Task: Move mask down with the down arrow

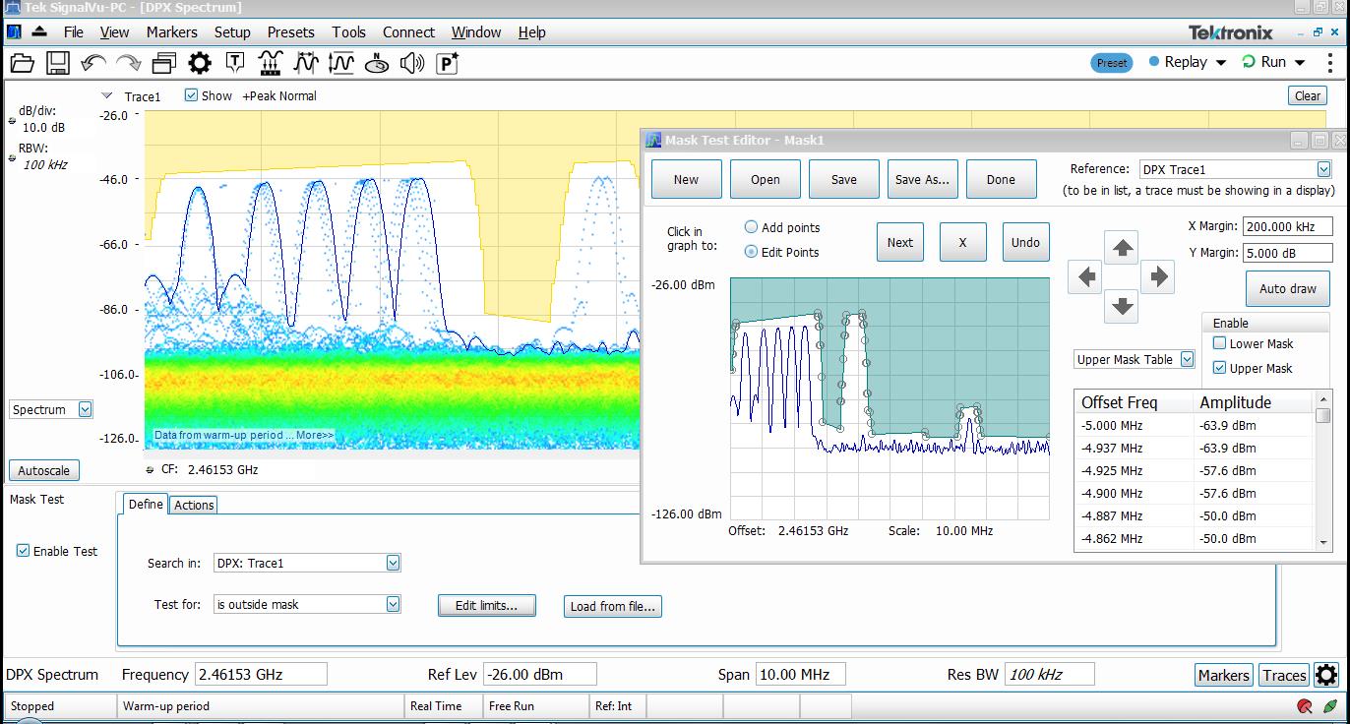Action: [1122, 306]
